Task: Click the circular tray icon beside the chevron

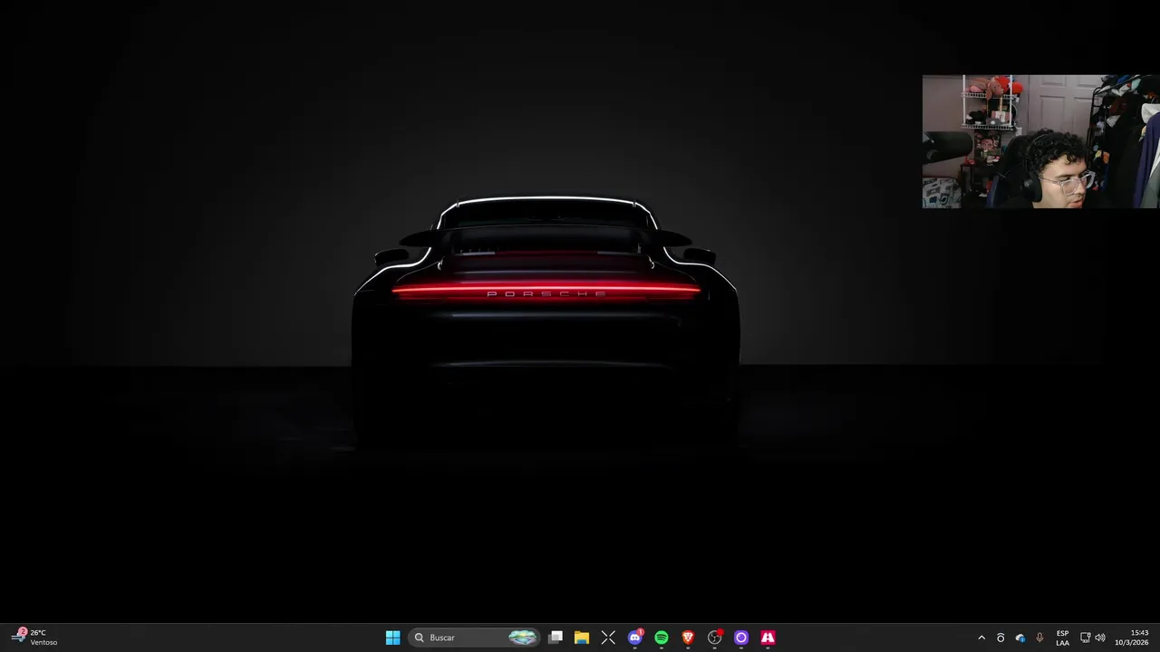Action: (x=1000, y=638)
